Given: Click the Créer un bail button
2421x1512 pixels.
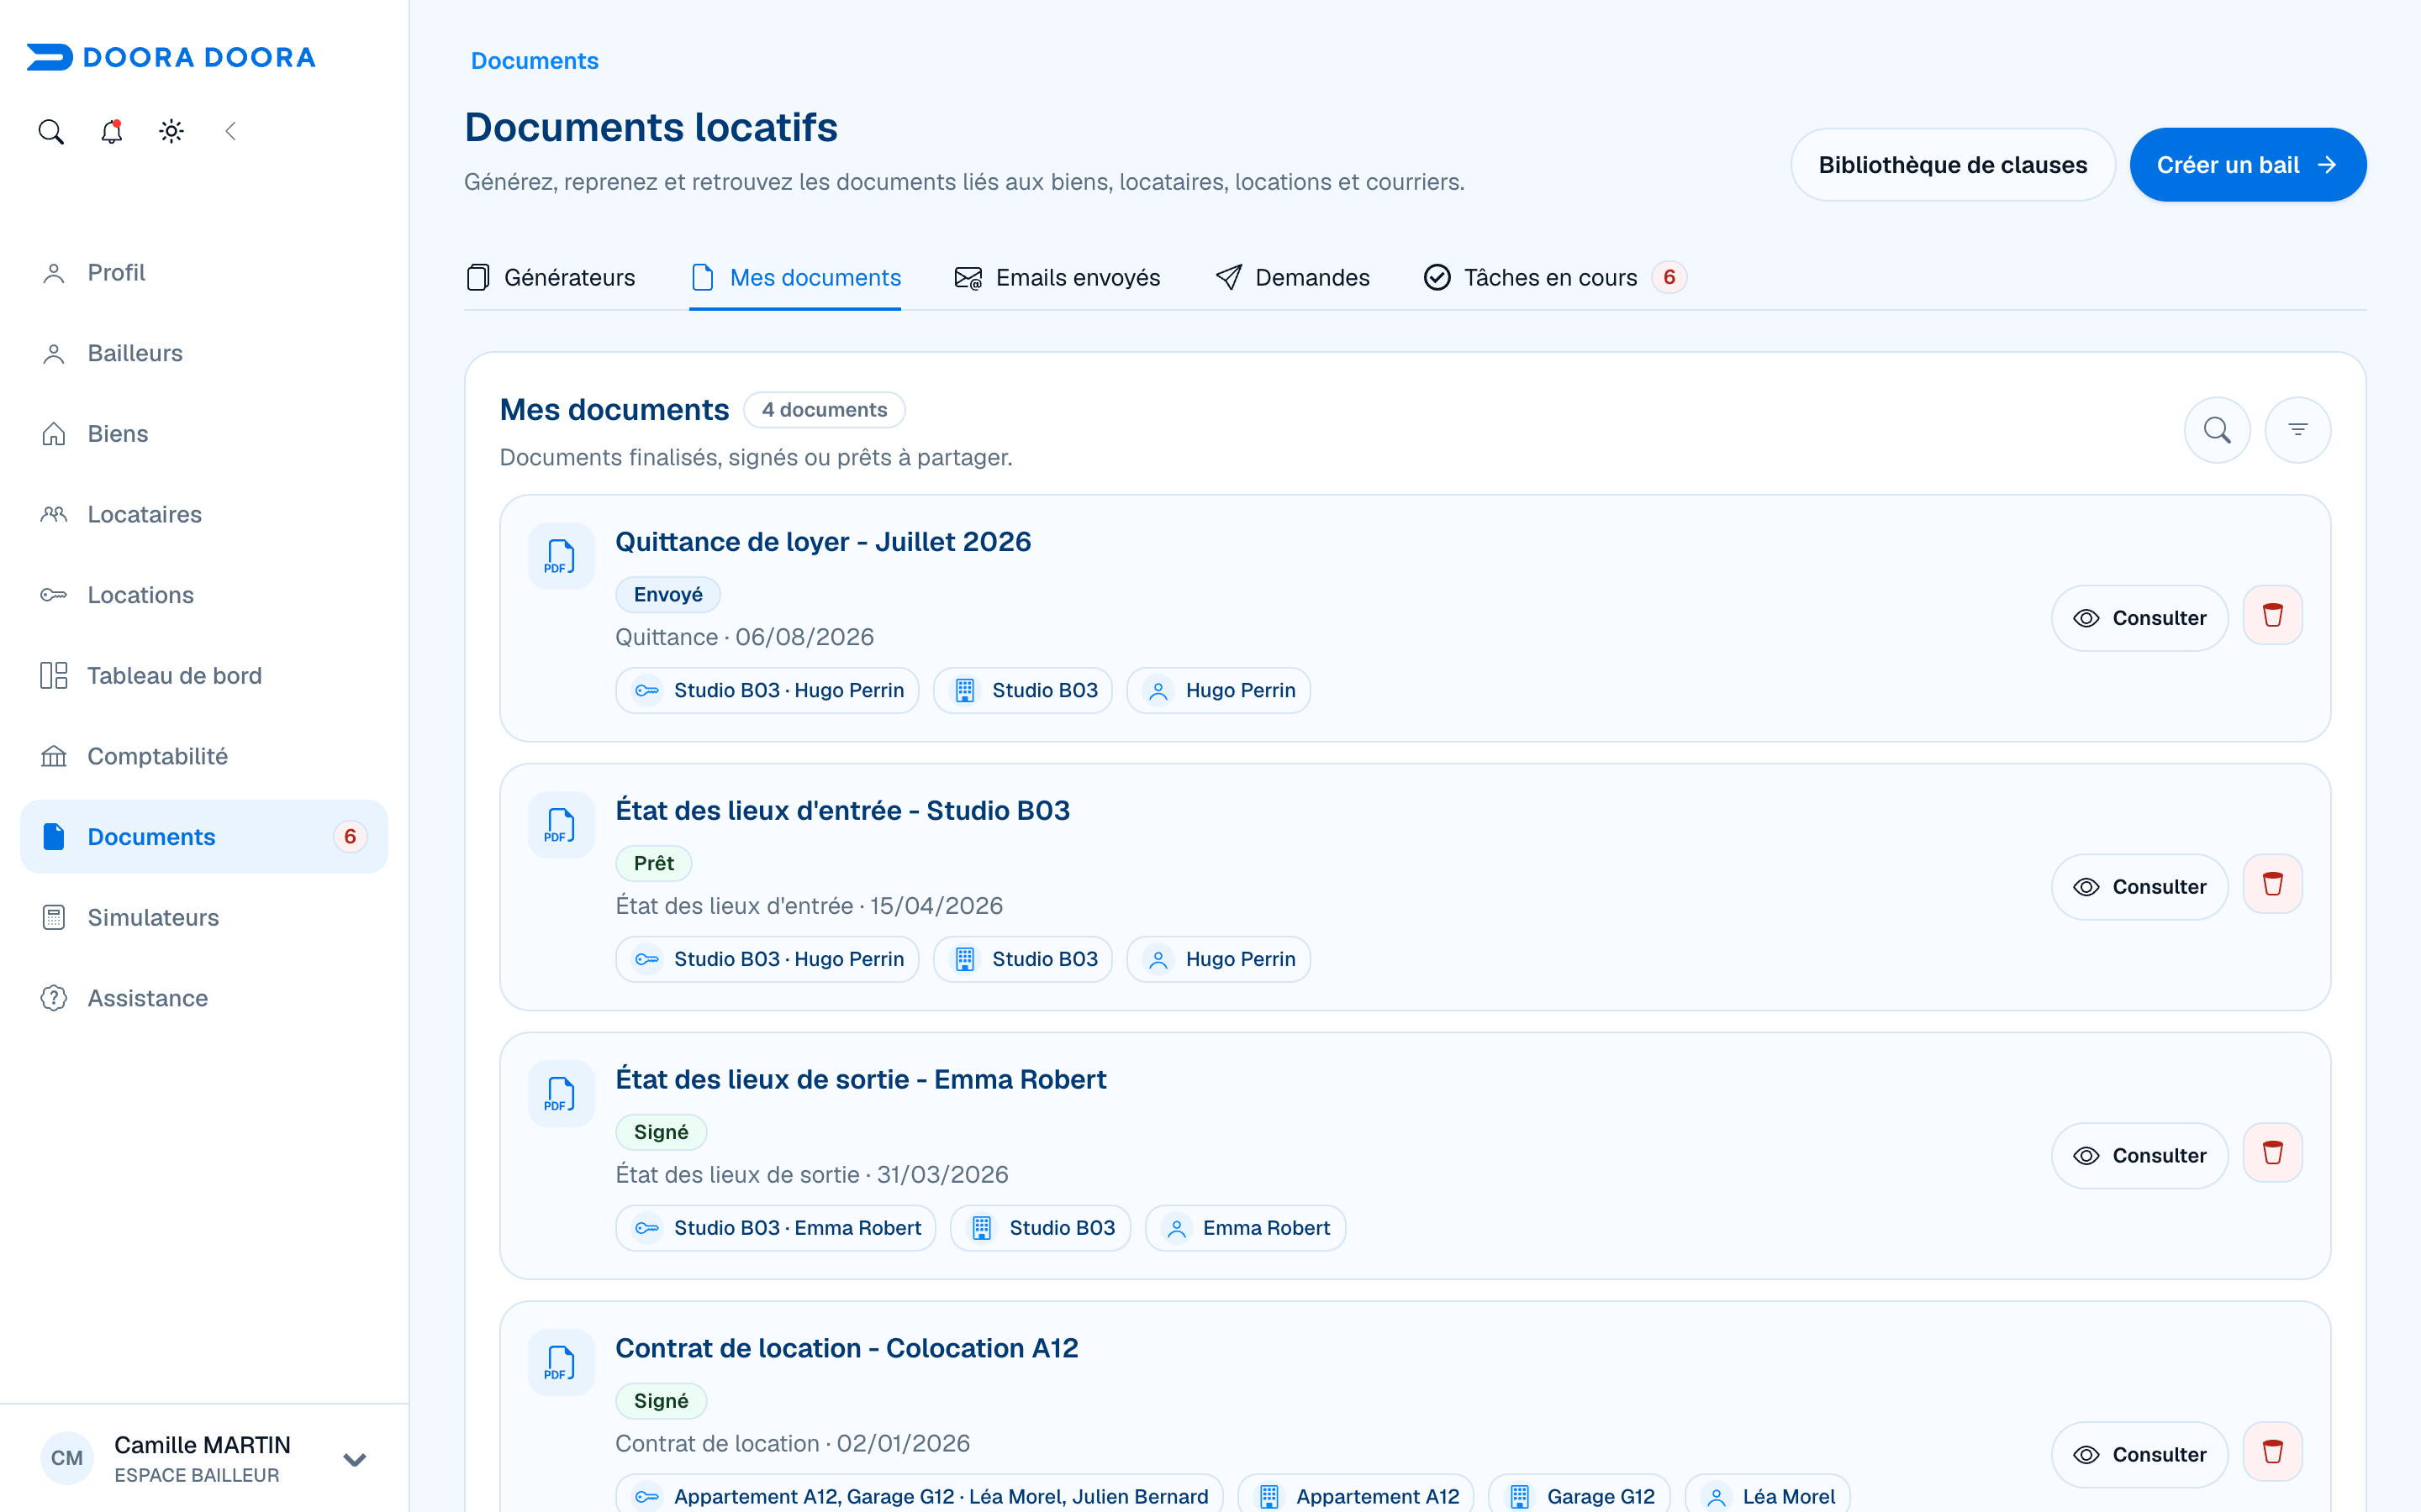Looking at the screenshot, I should tap(2247, 165).
